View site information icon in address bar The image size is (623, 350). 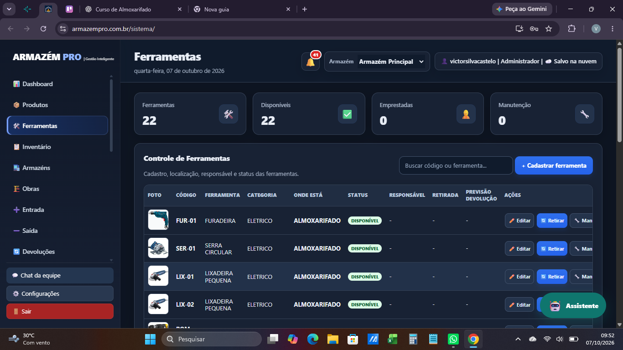(63, 29)
